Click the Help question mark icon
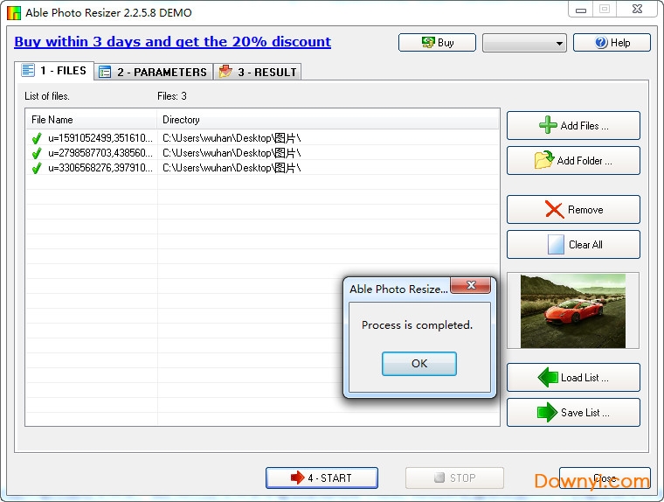The width and height of the screenshot is (664, 502). (x=602, y=43)
